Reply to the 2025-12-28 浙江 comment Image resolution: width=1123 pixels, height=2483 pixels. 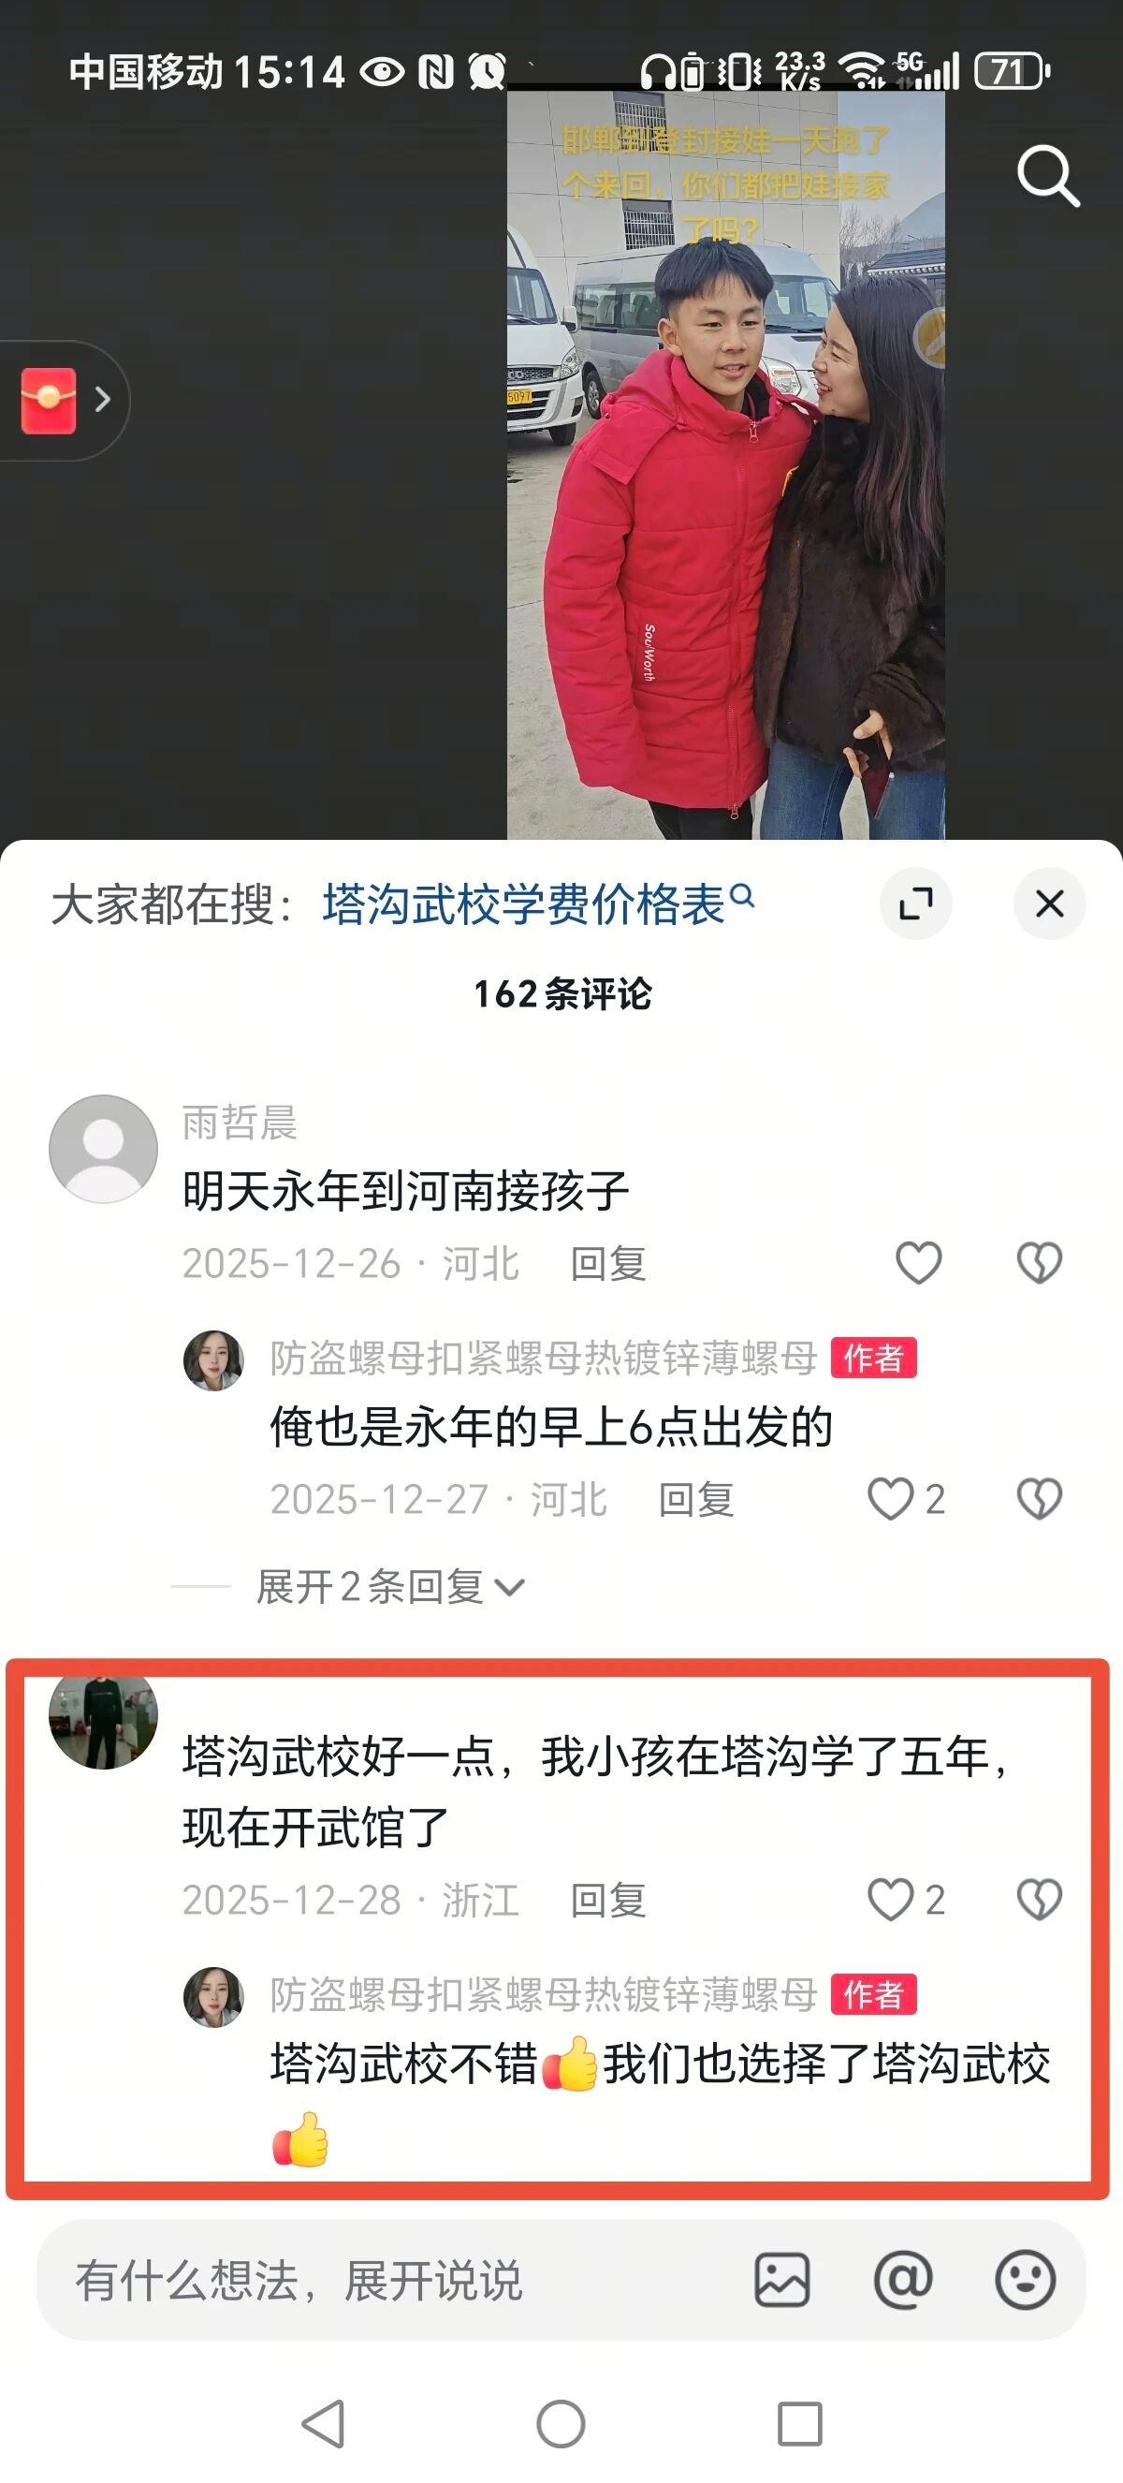(607, 1900)
